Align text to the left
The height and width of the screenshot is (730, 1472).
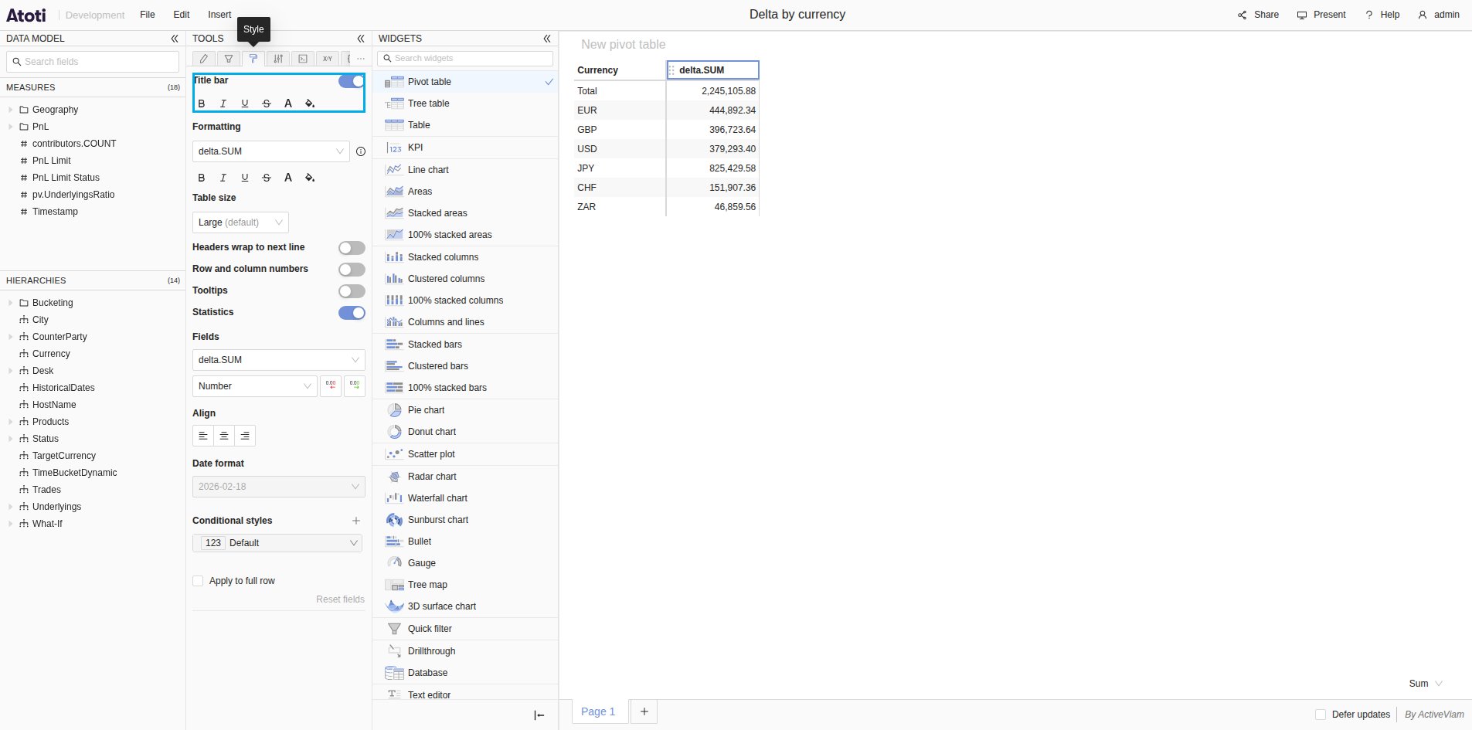click(203, 436)
